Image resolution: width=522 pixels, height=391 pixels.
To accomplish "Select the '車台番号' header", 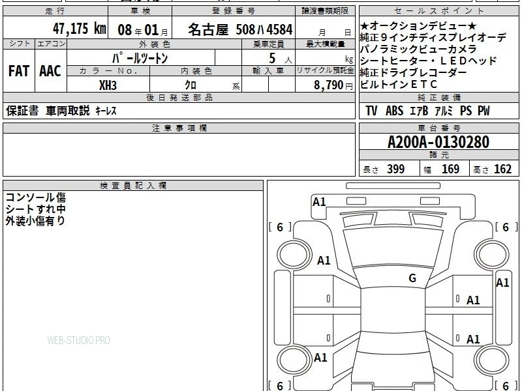I will [x=439, y=128].
